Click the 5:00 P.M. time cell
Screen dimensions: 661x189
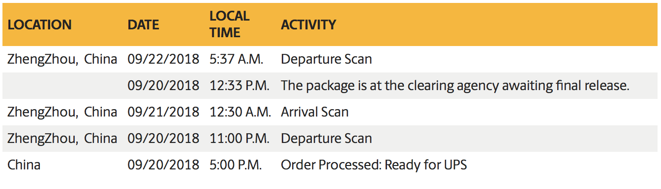click(x=236, y=165)
